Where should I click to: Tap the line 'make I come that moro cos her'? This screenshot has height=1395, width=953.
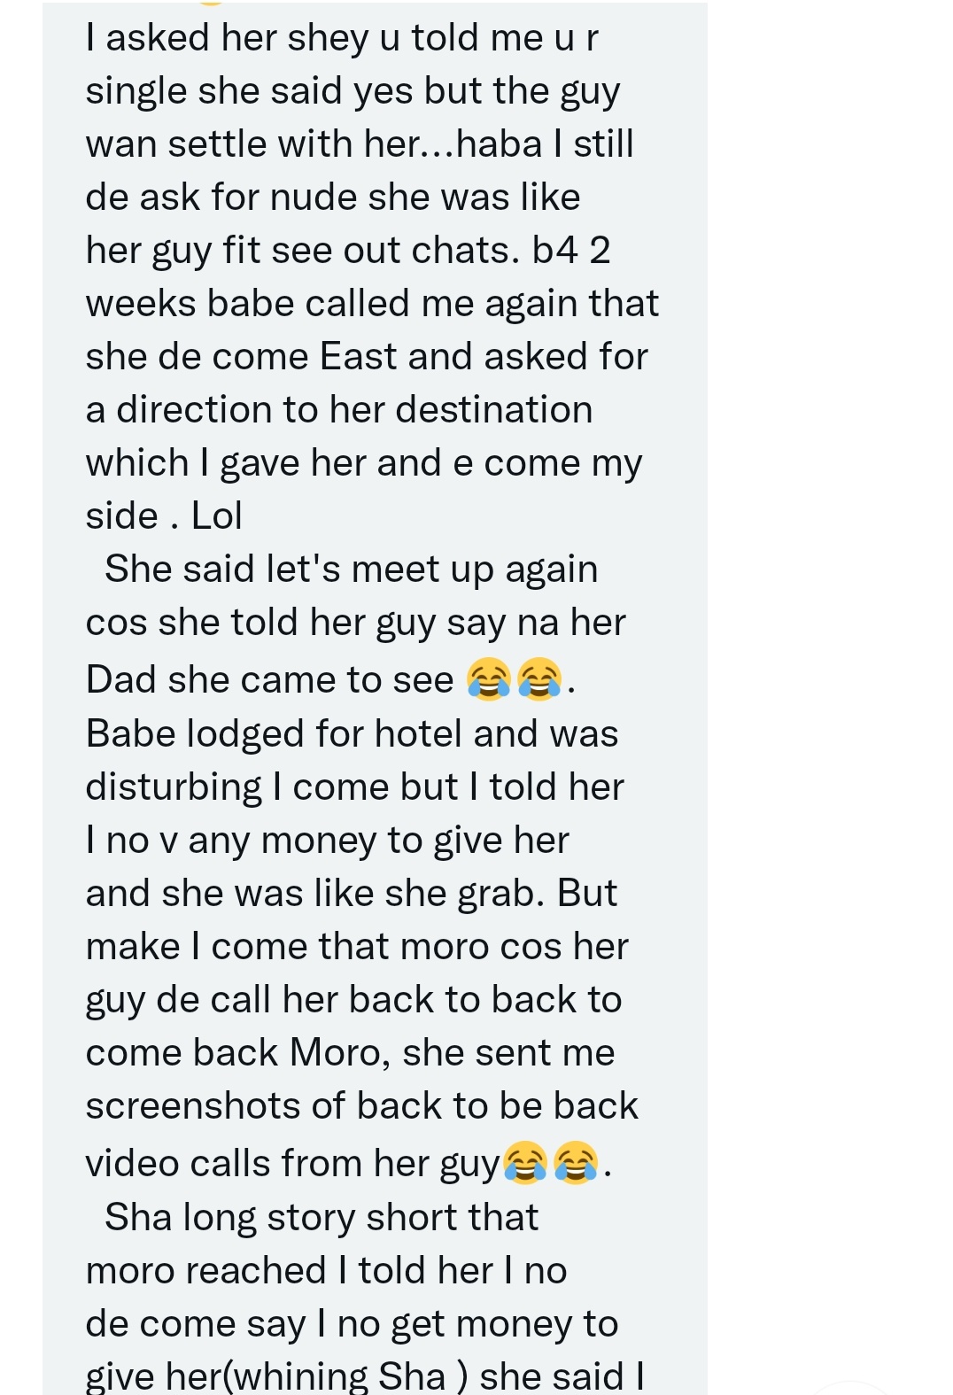click(357, 946)
